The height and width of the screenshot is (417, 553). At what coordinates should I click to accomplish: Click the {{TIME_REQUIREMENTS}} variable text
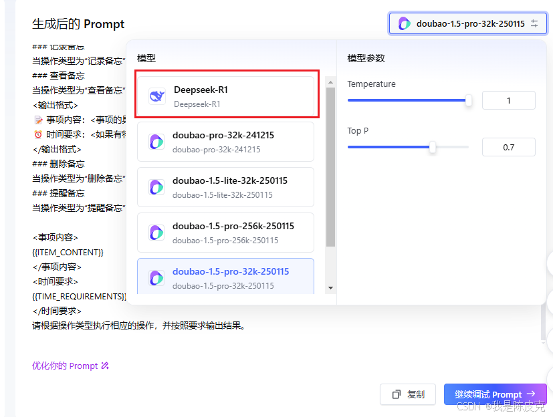pos(79,297)
